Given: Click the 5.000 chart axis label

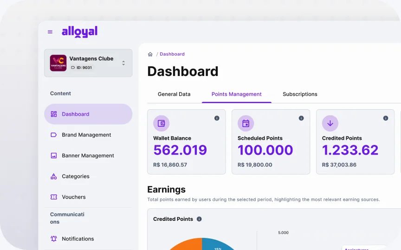Looking at the screenshot, I should click(284, 233).
